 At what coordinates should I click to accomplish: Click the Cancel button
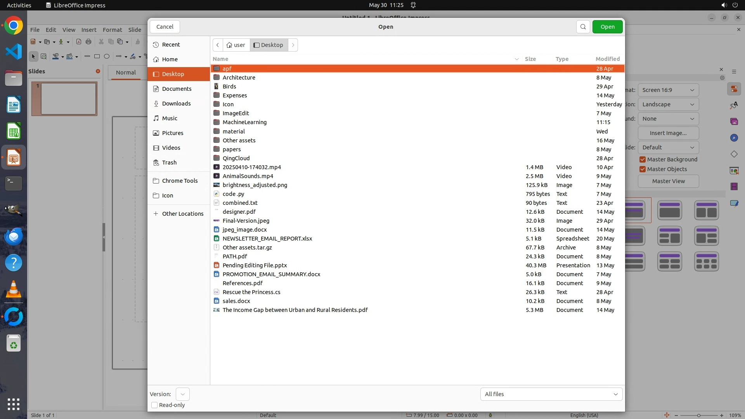pos(165,27)
